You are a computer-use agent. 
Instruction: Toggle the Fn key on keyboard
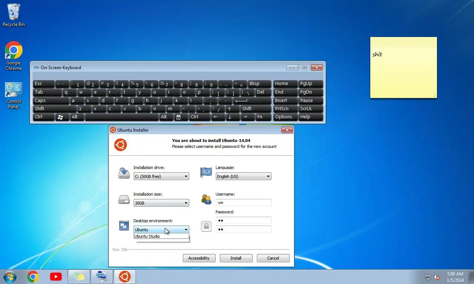pos(263,117)
